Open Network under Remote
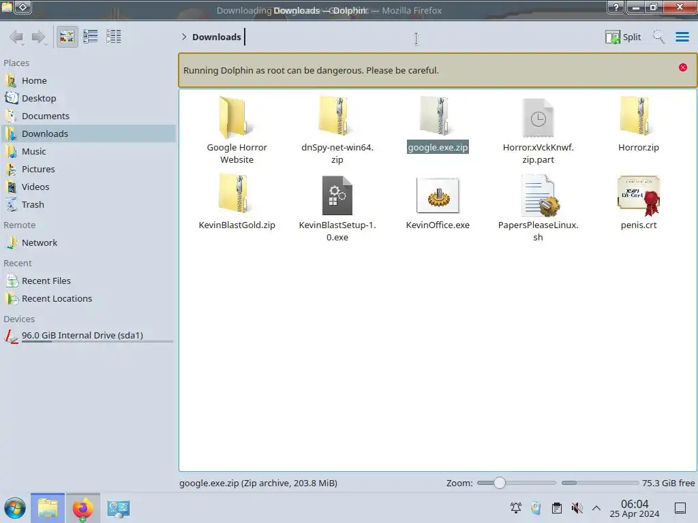This screenshot has height=523, width=698. 88,243
